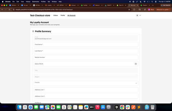Click the site info icon in address bar
Viewport: 172px width, 111px height.
click(x=14, y=9)
